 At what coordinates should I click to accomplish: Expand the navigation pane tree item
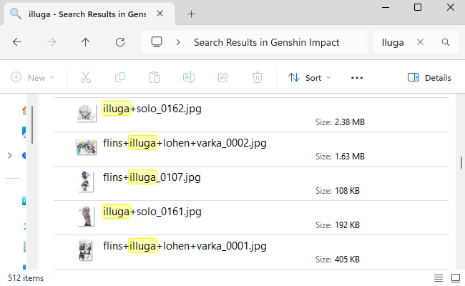pyautogui.click(x=9, y=155)
